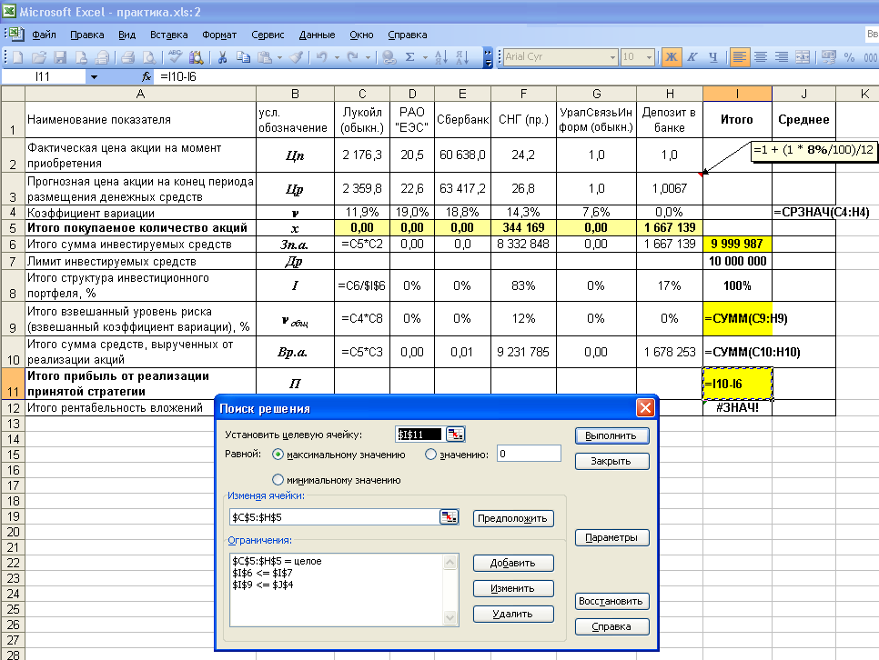Viewport: 879px width, 660px height.
Task: Click Merge and Center icon
Action: (x=803, y=57)
